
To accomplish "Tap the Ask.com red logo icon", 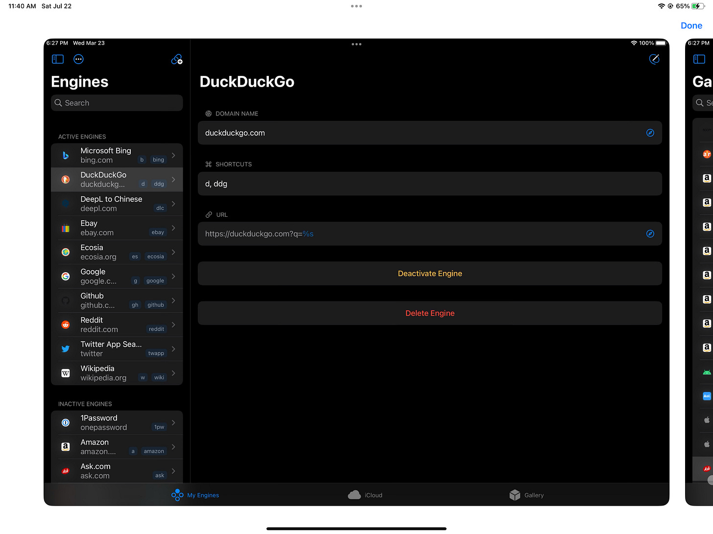I will [x=66, y=471].
